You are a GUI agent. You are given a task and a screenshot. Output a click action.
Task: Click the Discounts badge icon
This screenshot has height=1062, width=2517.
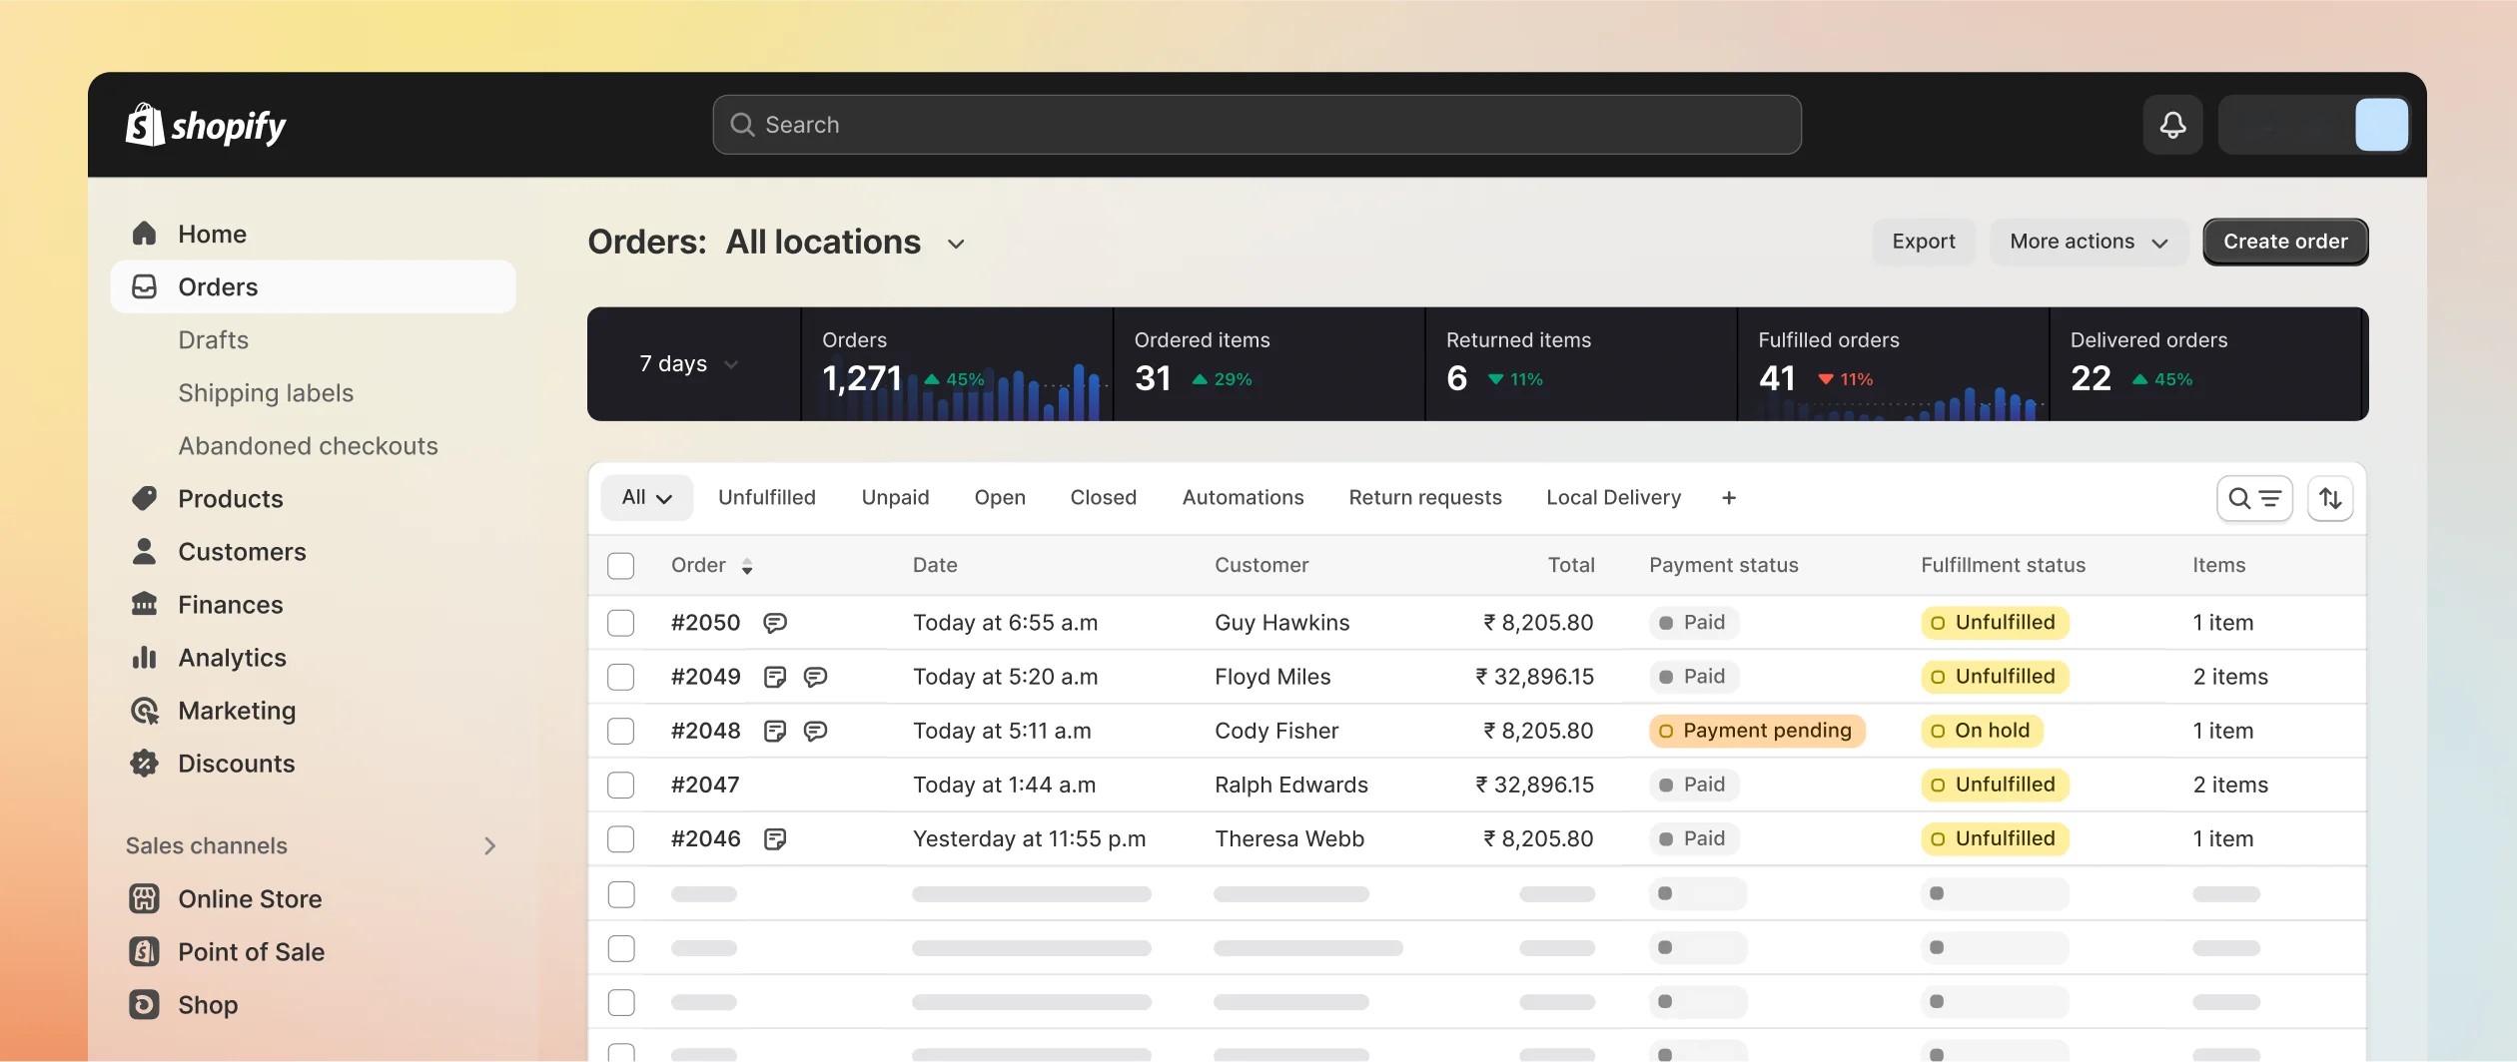coord(145,763)
